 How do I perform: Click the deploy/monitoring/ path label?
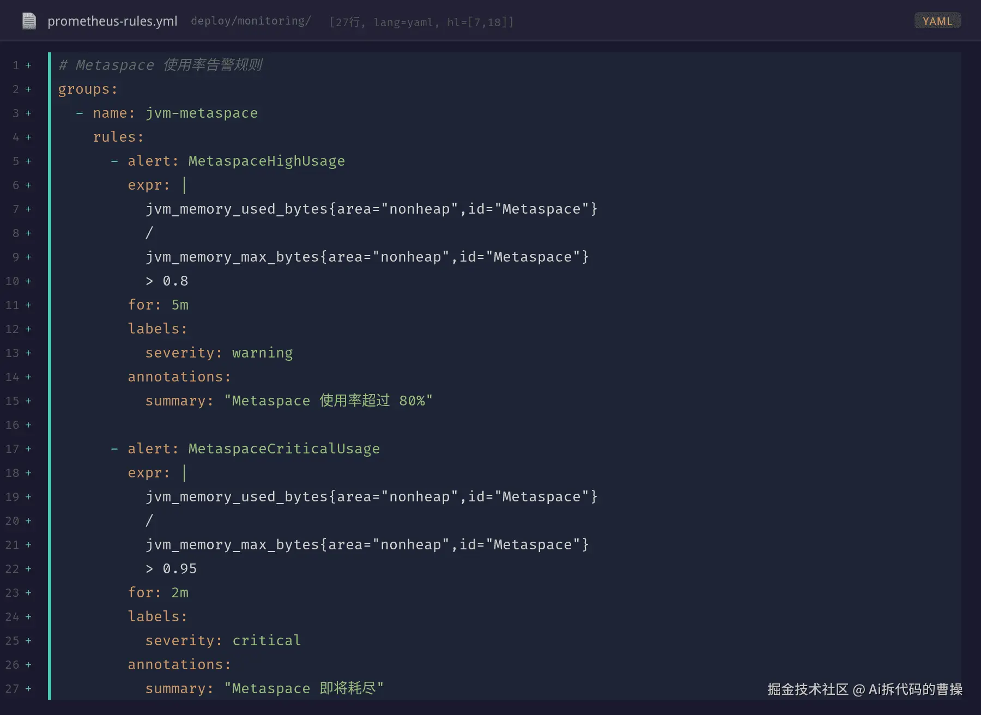pyautogui.click(x=251, y=21)
